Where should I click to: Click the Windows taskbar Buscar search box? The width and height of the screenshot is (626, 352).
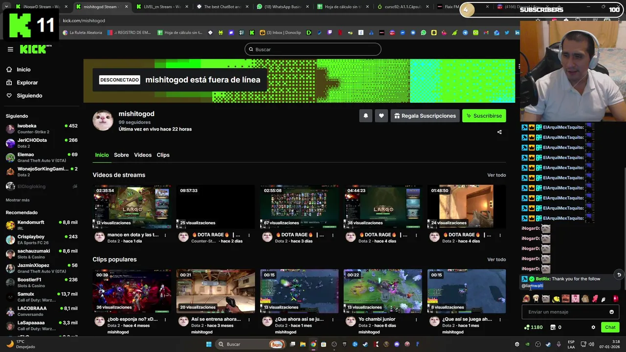click(250, 344)
